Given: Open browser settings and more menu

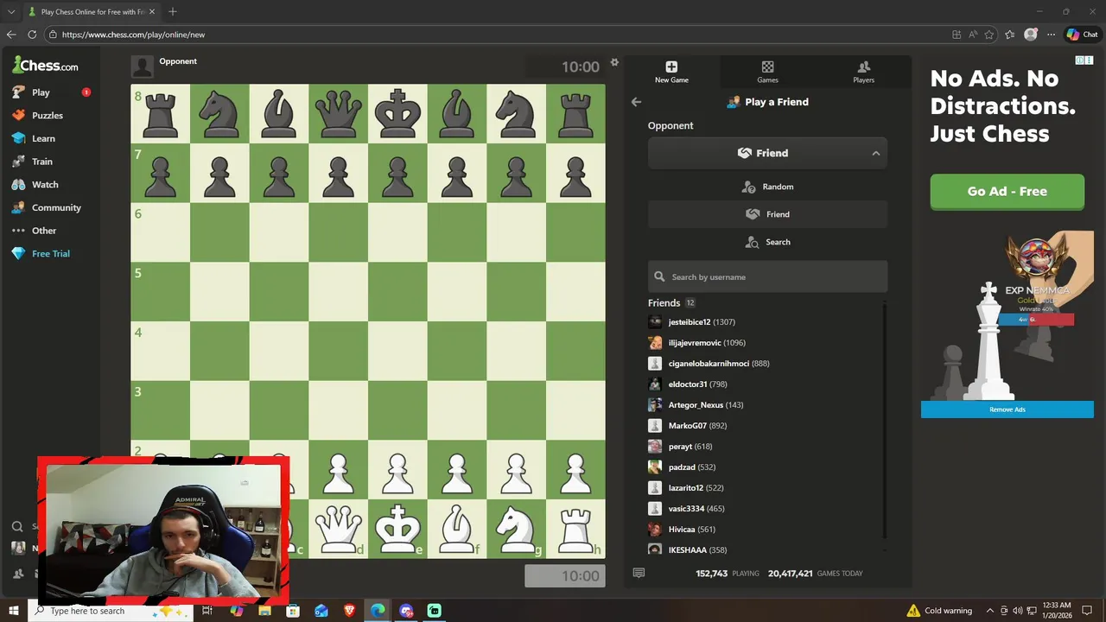Looking at the screenshot, I should [x=1051, y=35].
